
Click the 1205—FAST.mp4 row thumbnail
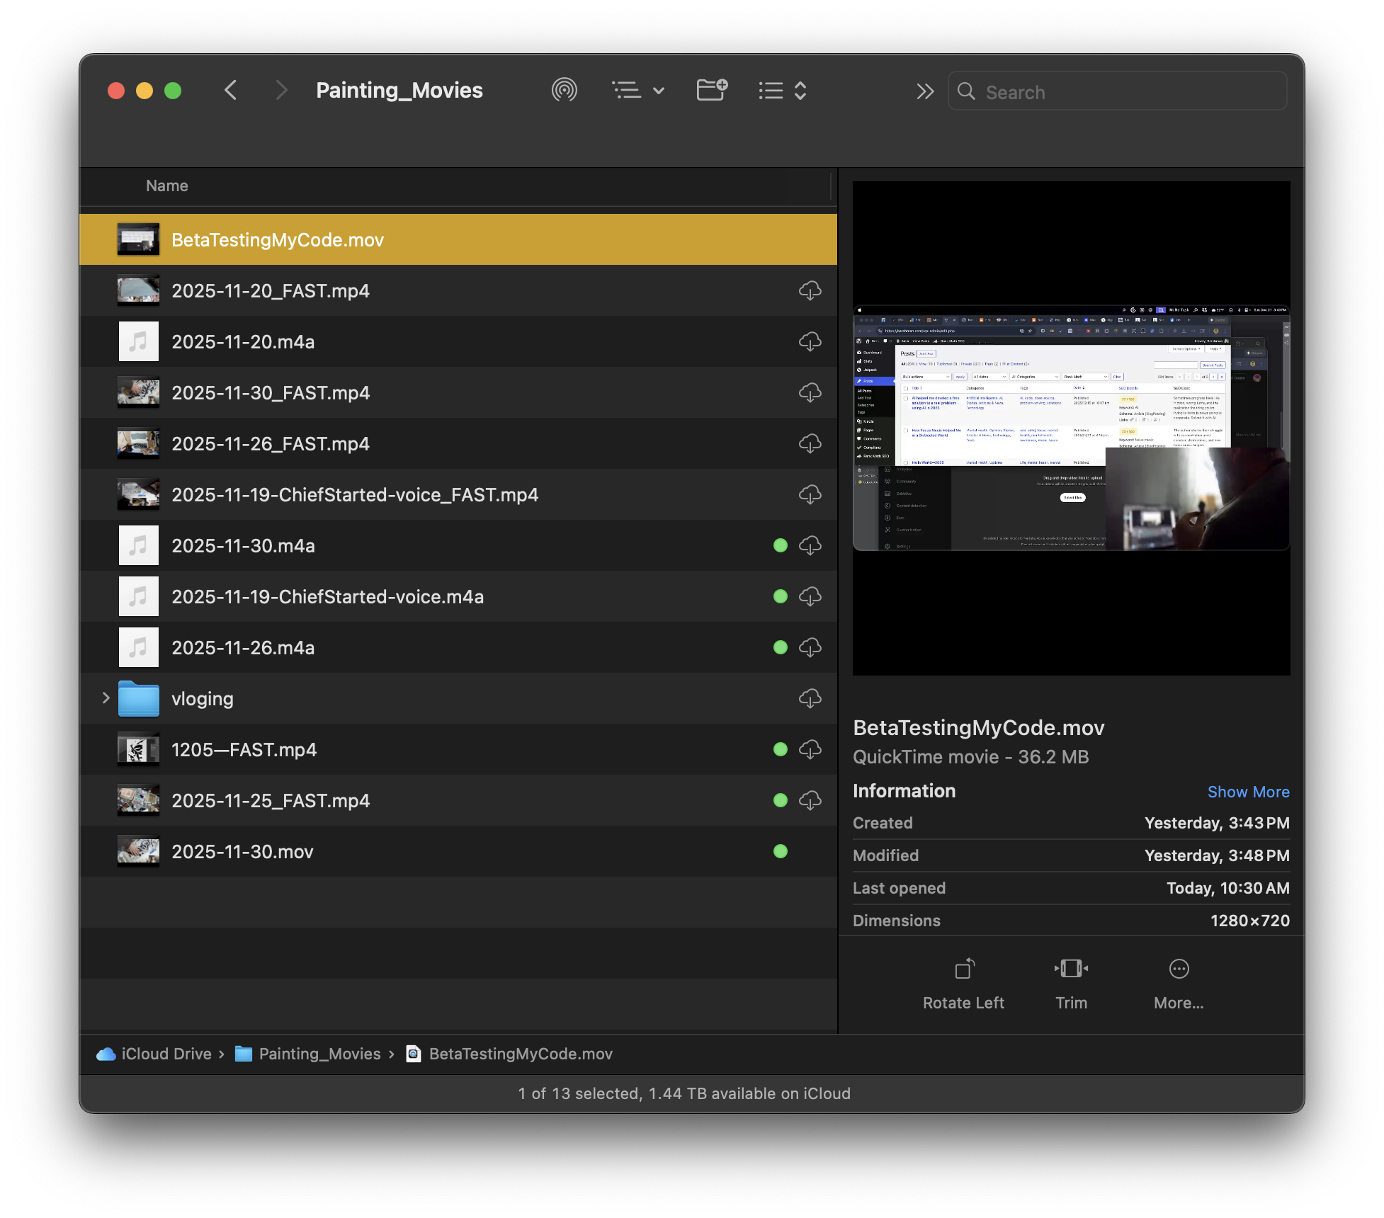(x=139, y=749)
